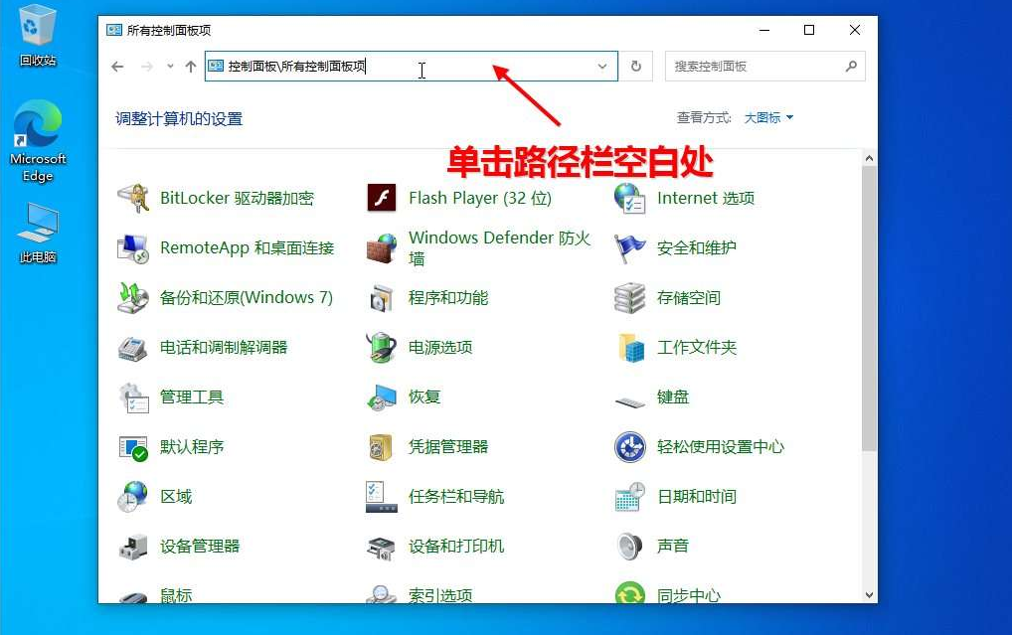Click the 声音 speaker icon
The width and height of the screenshot is (1012, 635).
630,546
